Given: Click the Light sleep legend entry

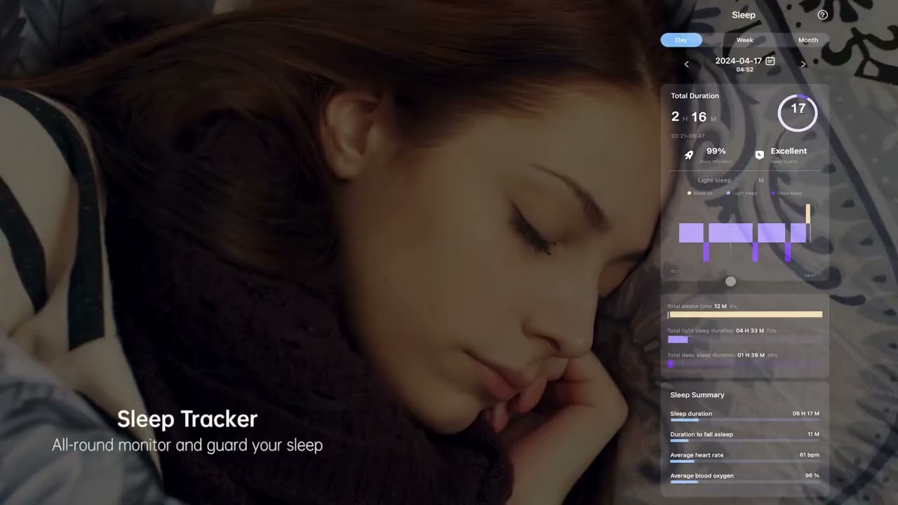Looking at the screenshot, I should (x=742, y=193).
